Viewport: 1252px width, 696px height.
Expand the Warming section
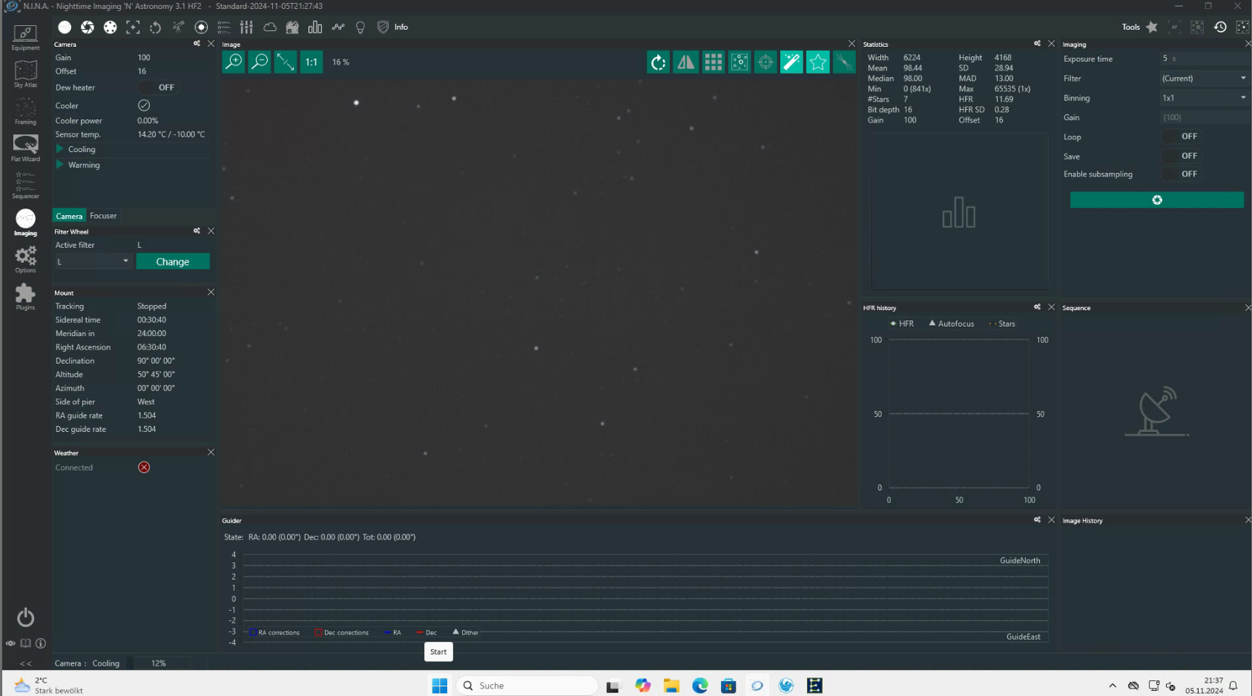pyautogui.click(x=60, y=165)
